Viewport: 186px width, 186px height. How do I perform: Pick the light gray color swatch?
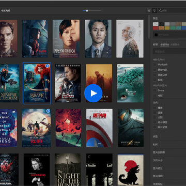[x=167, y=24]
